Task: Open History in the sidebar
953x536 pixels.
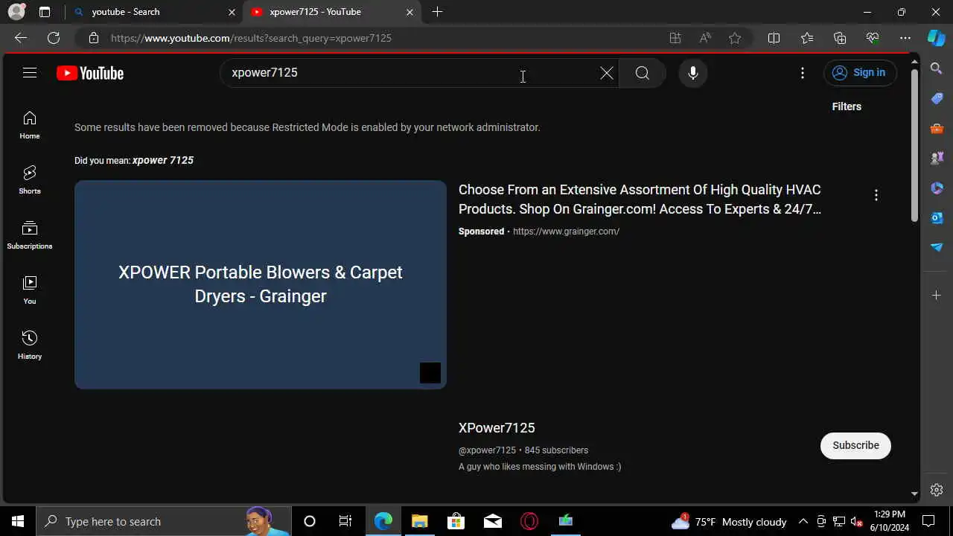Action: pyautogui.click(x=30, y=345)
